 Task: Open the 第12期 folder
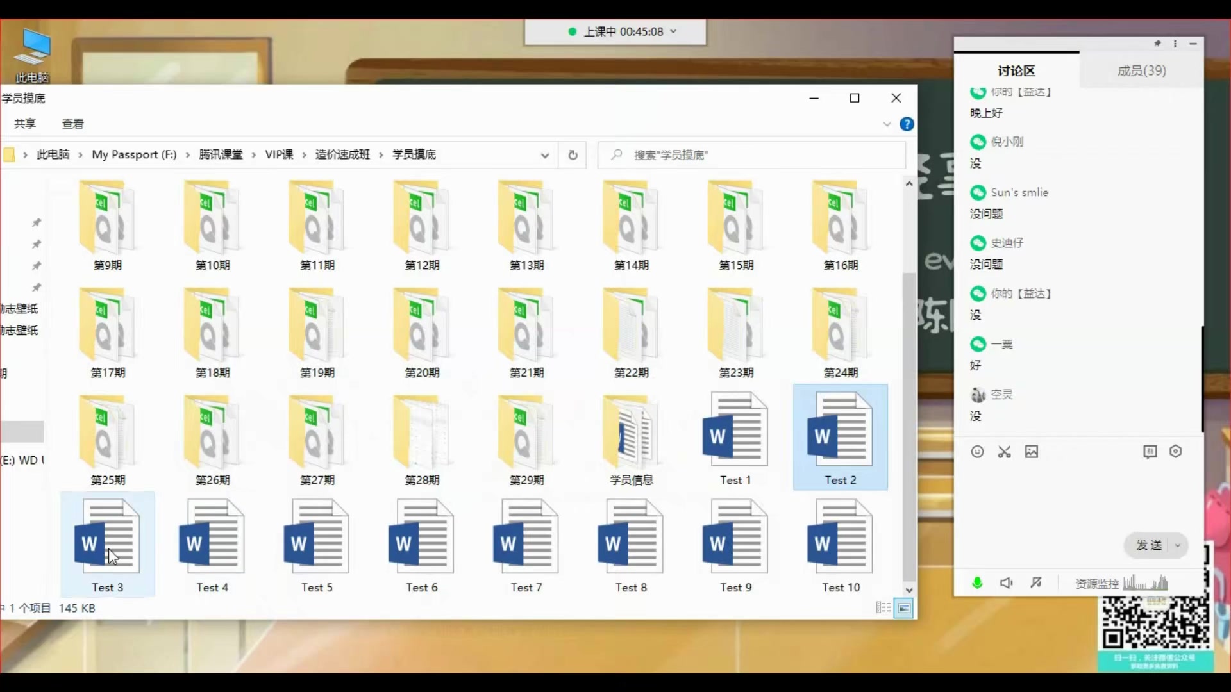tap(422, 226)
